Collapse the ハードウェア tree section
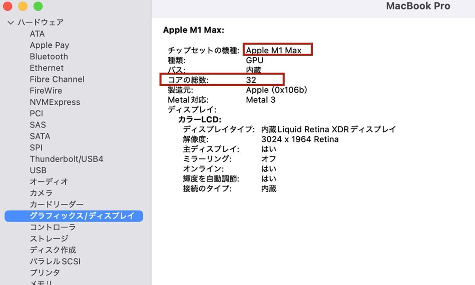This screenshot has width=475, height=285. (11, 22)
